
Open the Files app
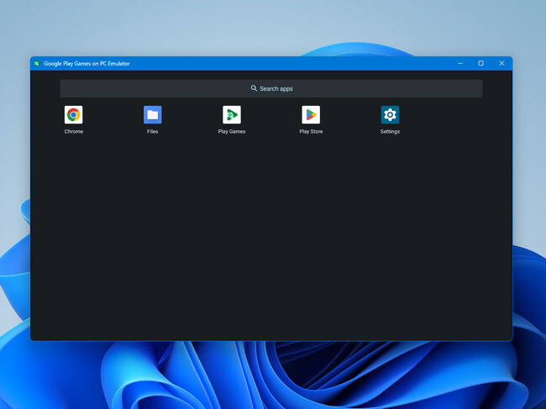pos(153,114)
